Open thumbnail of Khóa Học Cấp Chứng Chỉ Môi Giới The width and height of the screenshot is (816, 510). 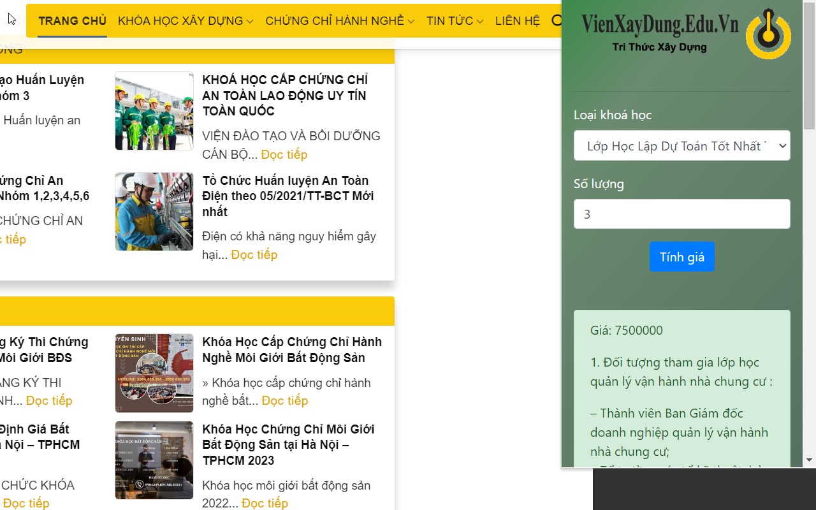[154, 373]
